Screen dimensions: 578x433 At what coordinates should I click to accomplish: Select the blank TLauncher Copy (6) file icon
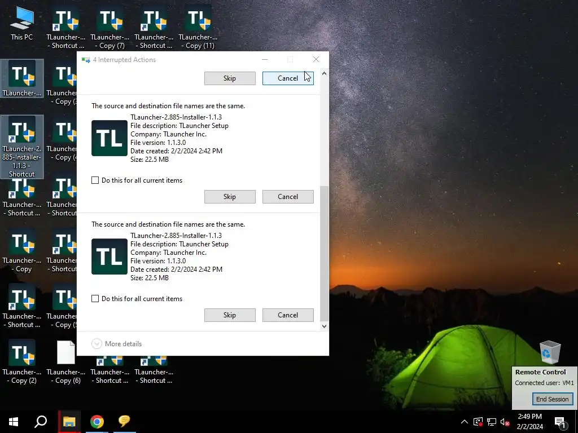[66, 362]
